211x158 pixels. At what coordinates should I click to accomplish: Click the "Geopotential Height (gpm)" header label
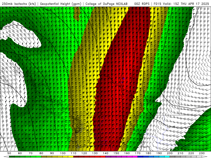coord(61,4)
